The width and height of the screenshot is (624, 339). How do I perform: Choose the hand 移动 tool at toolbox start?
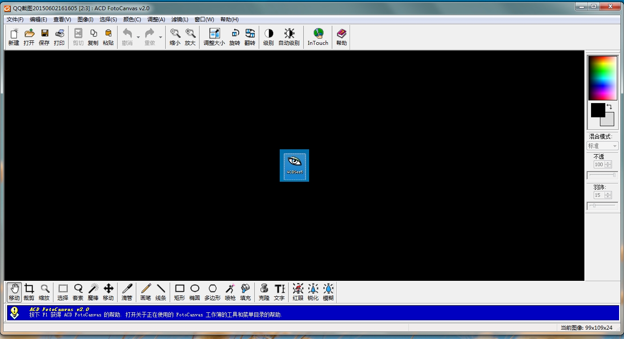(x=14, y=292)
